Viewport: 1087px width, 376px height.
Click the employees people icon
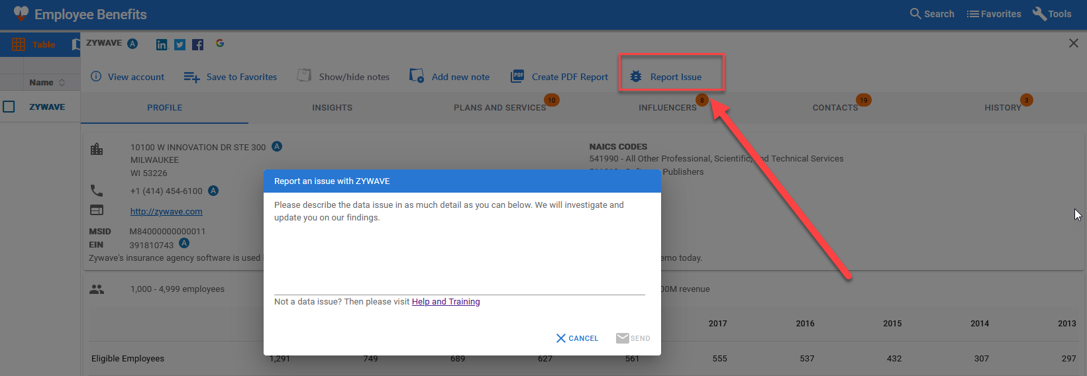click(x=97, y=289)
